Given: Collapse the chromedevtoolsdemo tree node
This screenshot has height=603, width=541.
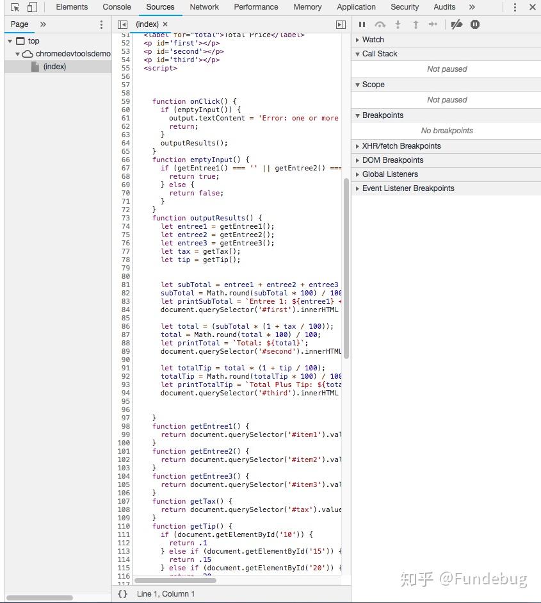Looking at the screenshot, I should click(17, 54).
